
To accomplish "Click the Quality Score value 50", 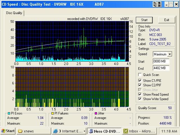I will (x=170, y=108).
